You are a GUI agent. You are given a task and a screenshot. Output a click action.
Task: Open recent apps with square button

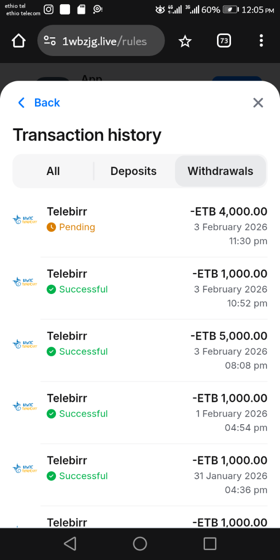pyautogui.click(x=210, y=544)
